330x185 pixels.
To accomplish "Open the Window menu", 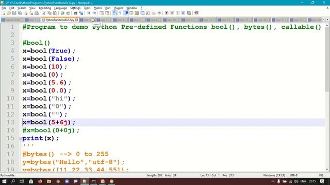I will click(132, 8).
